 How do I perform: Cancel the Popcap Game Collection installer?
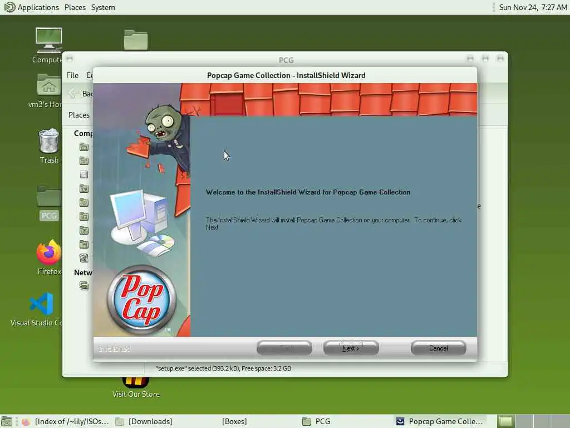pos(439,348)
